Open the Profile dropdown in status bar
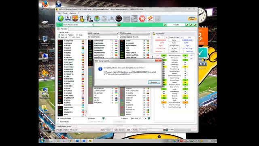This screenshot has height=146, width=259. (x=151, y=130)
